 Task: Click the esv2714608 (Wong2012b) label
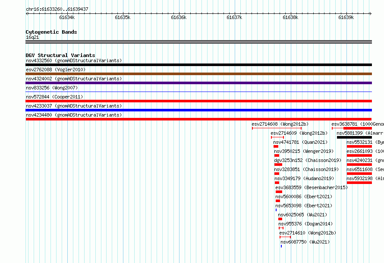click(280, 124)
